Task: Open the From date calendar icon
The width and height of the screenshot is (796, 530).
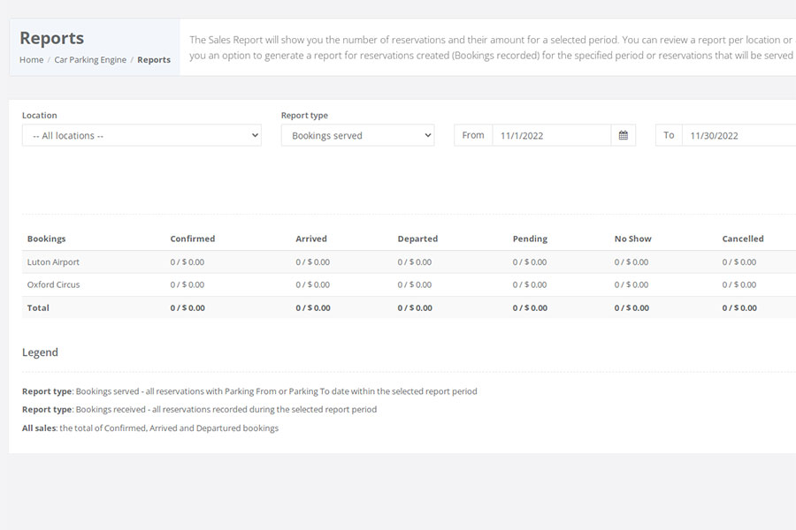Action: point(624,135)
